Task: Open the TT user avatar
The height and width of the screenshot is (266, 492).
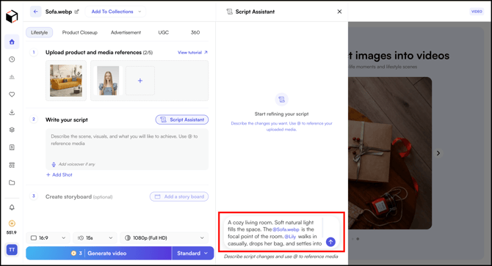Action: (12, 250)
